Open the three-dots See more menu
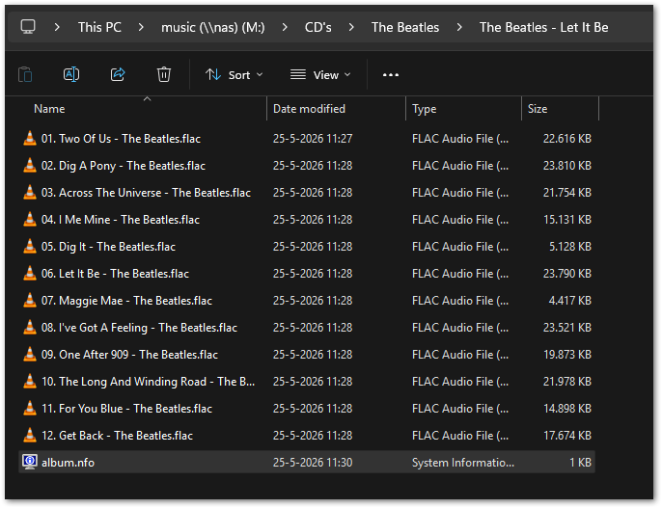The image size is (662, 508). pyautogui.click(x=391, y=75)
